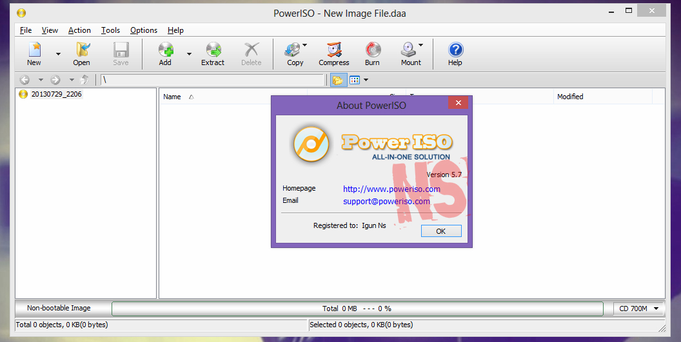Image resolution: width=681 pixels, height=342 pixels.
Task: Maximize the PowerISO window
Action: [x=629, y=11]
